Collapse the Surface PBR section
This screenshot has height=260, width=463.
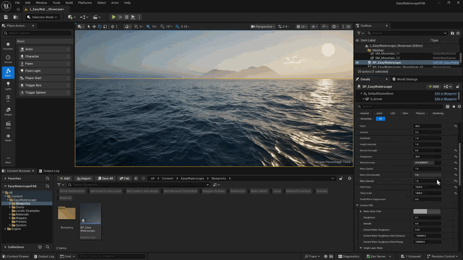pyautogui.click(x=357, y=205)
